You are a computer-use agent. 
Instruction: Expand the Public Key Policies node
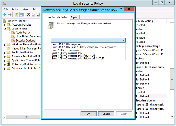[x=5, y=53]
